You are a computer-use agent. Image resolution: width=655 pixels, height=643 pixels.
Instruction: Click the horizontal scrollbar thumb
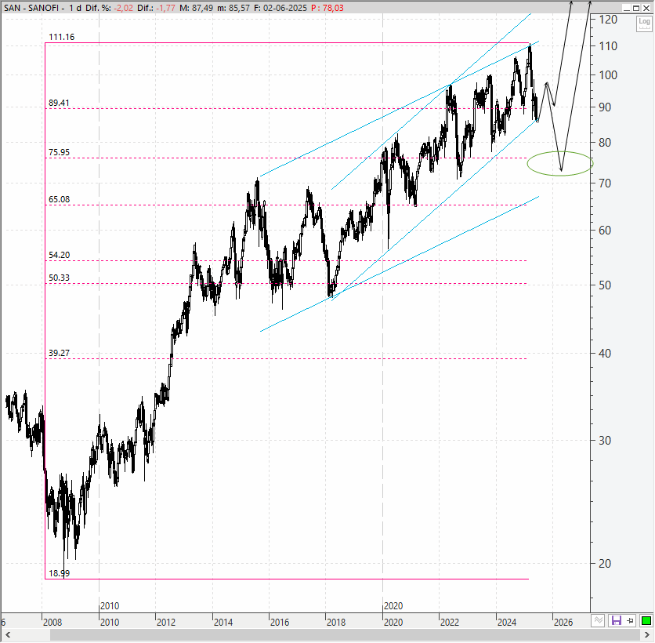point(344,635)
